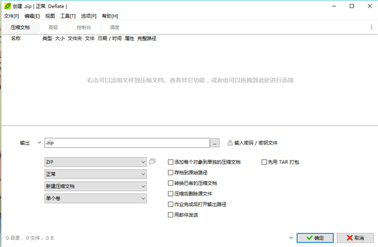
Task: Sort by 完整路径 column header
Action: click(x=147, y=38)
